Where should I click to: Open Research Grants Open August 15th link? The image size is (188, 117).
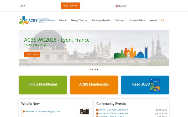pyautogui.click(x=43, y=112)
